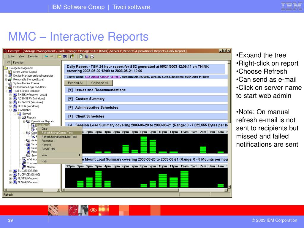Click the tree pane horizontal scrollbar
The image size is (304, 228).
click(x=32, y=190)
